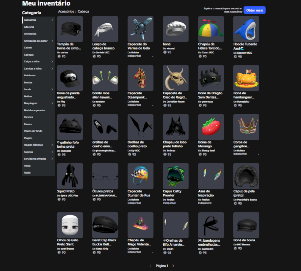
Task: Expand the Maquiagem category arrow
Action: (x=52, y=103)
